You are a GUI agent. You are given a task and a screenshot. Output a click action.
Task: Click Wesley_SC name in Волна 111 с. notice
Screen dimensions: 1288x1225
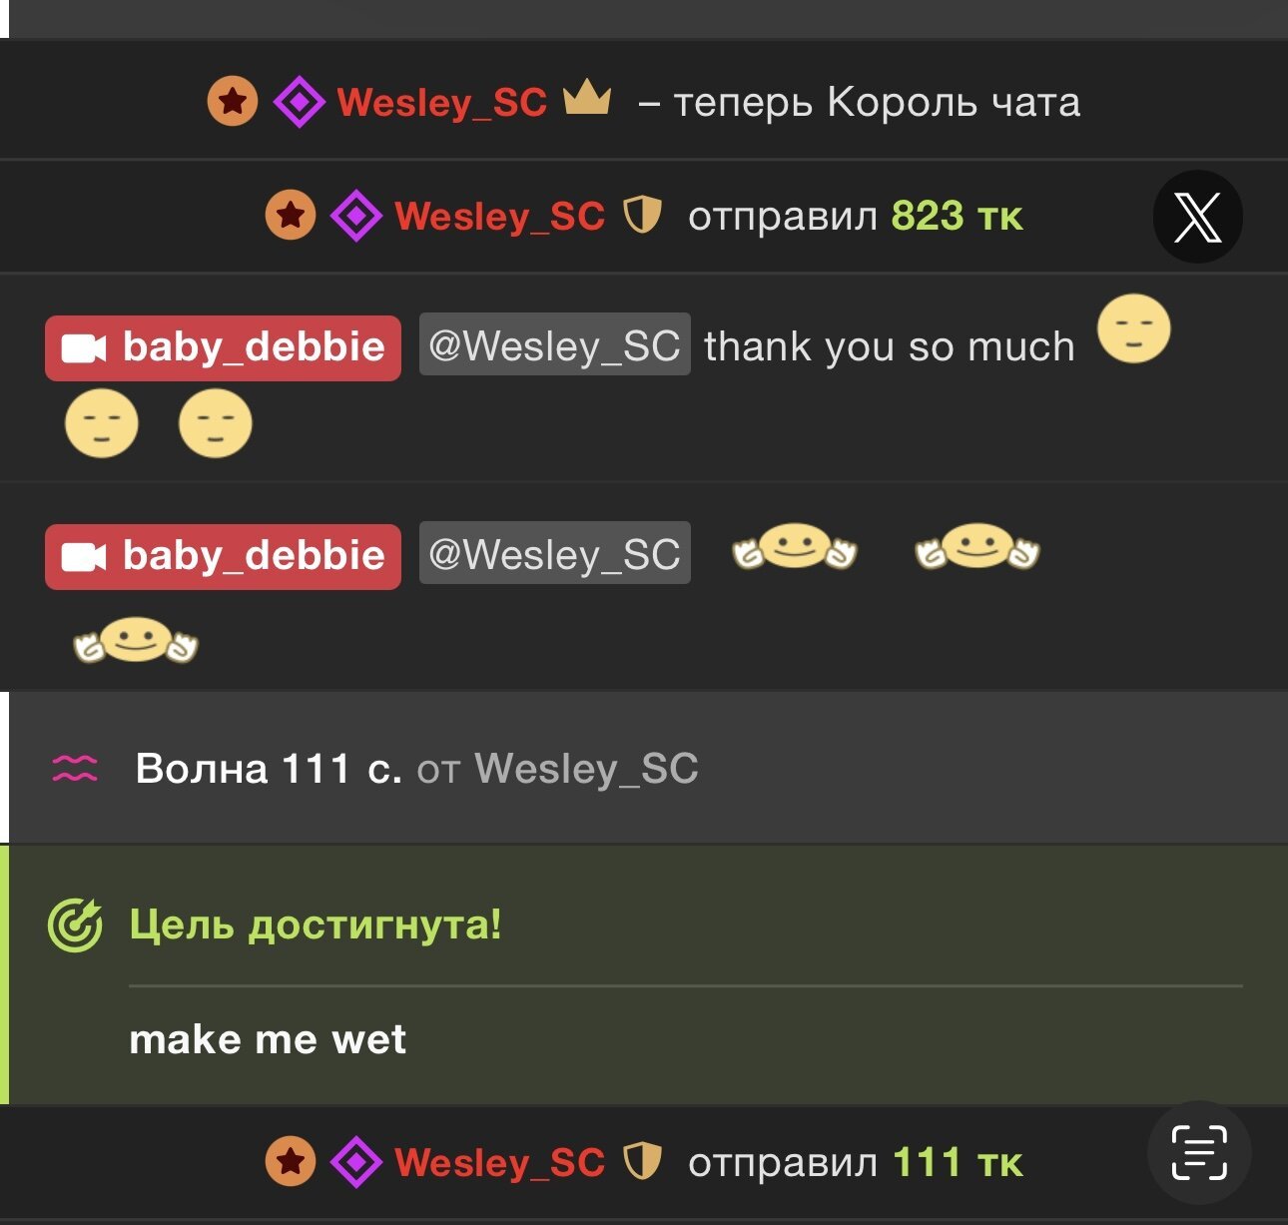click(586, 769)
